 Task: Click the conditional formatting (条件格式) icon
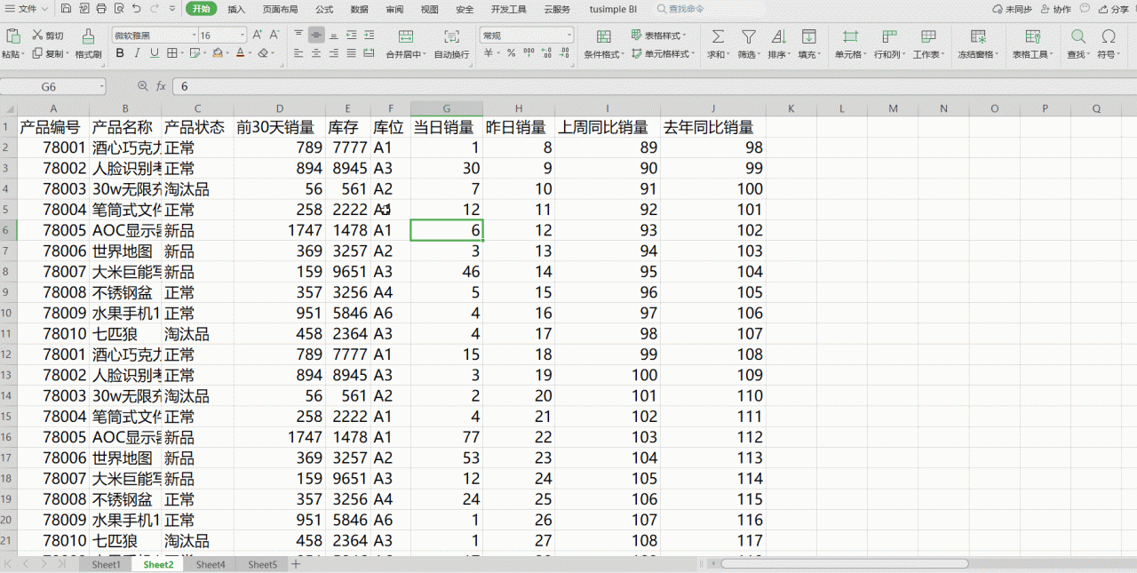(604, 36)
